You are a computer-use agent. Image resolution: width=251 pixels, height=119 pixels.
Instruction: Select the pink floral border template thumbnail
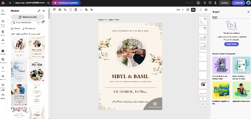(19, 113)
